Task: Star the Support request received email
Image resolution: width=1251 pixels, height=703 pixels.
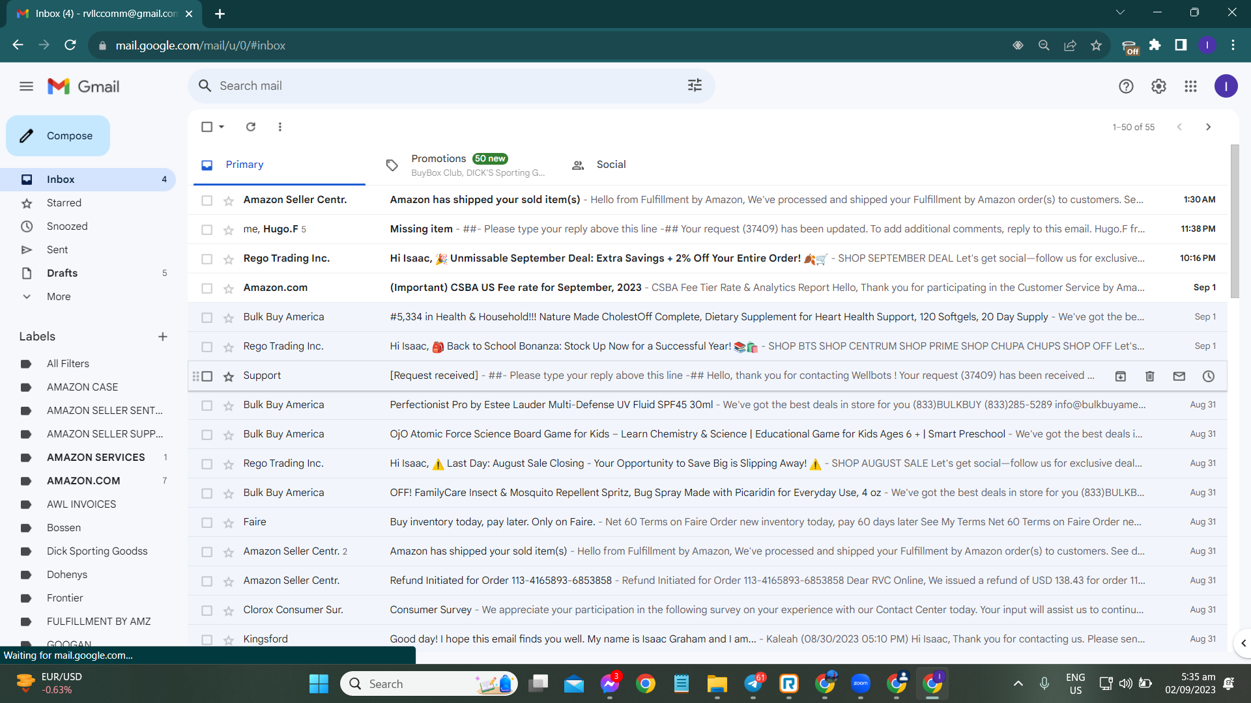Action: 229,376
